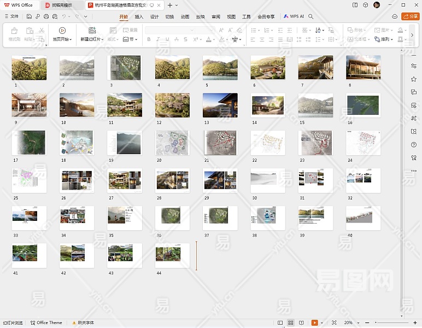Expand the 节 section dropdown
This screenshot has width=422, height=328.
(130, 39)
